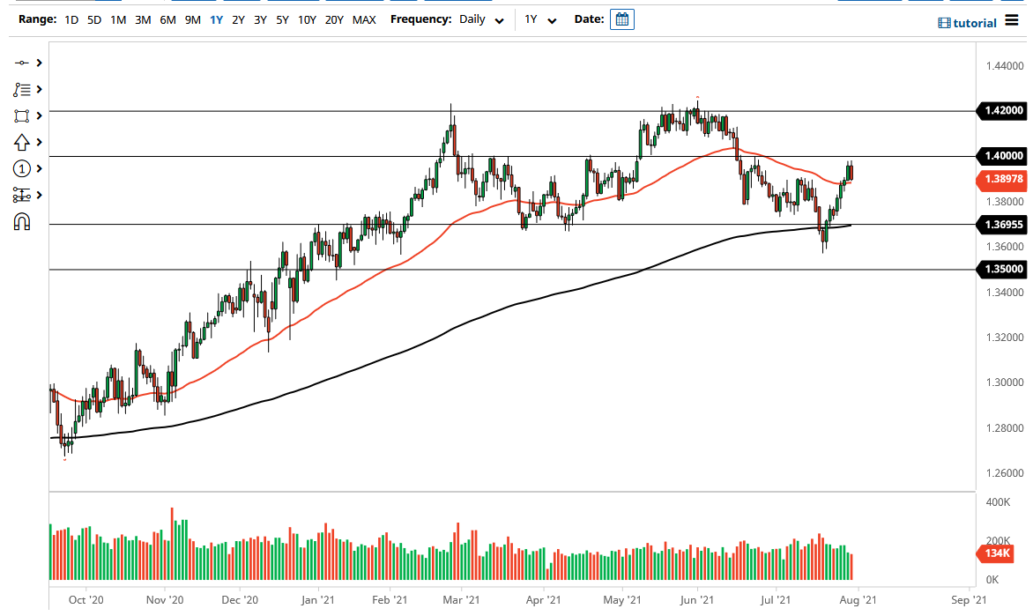Select the trend line drawing tool
The image size is (1033, 616).
(x=21, y=63)
